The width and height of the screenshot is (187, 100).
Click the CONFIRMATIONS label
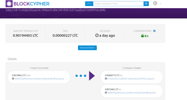tap(142, 31)
